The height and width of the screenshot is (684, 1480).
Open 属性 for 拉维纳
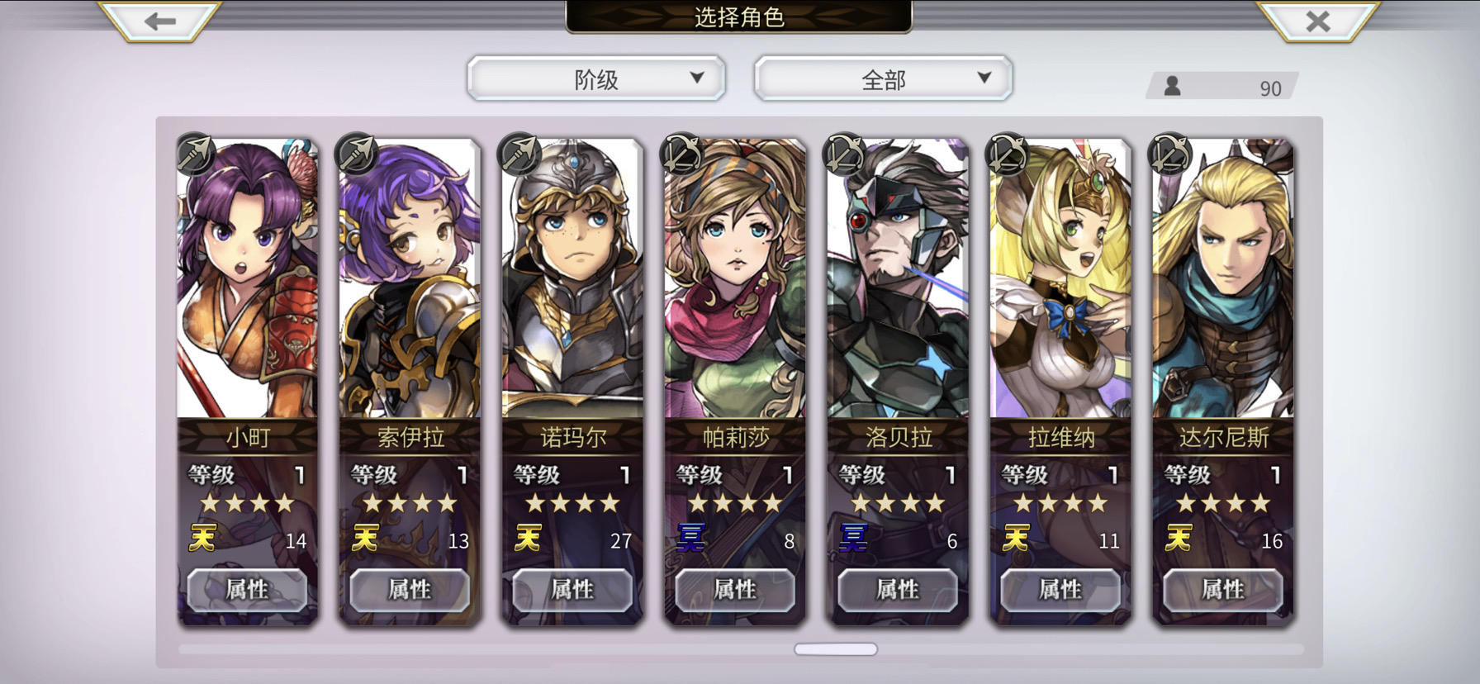[1060, 590]
